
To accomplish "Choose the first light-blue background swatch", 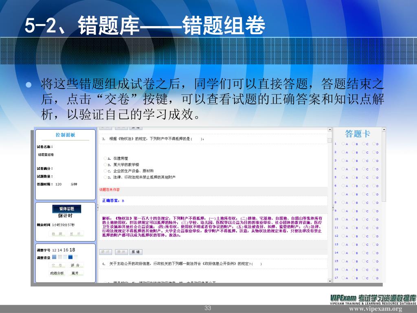I will 54,257.
